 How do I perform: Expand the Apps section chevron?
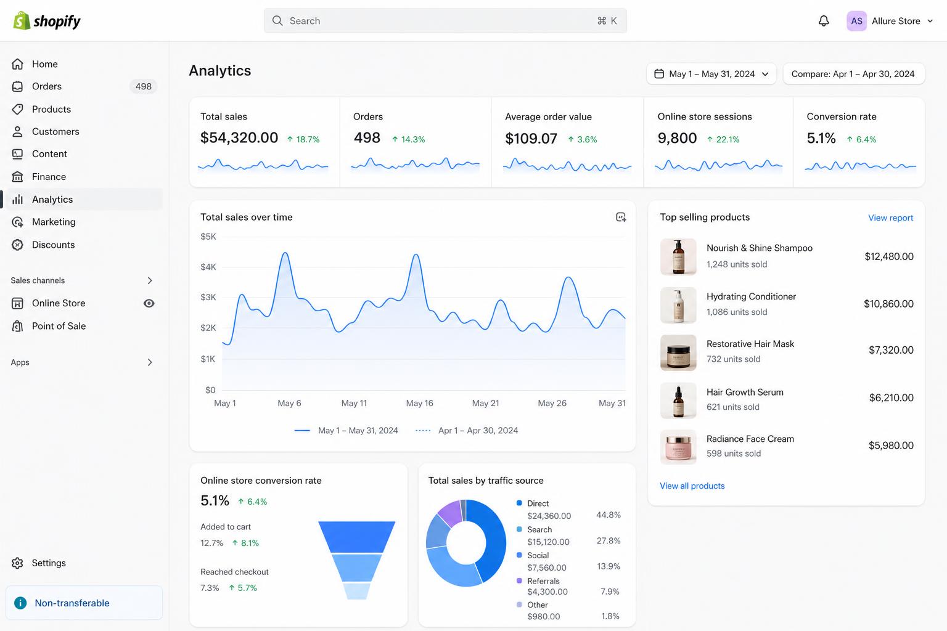(150, 362)
